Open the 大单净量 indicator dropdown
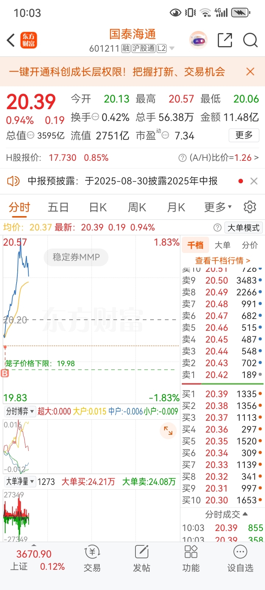Screen dimensions: 265x590 [x=20, y=481]
